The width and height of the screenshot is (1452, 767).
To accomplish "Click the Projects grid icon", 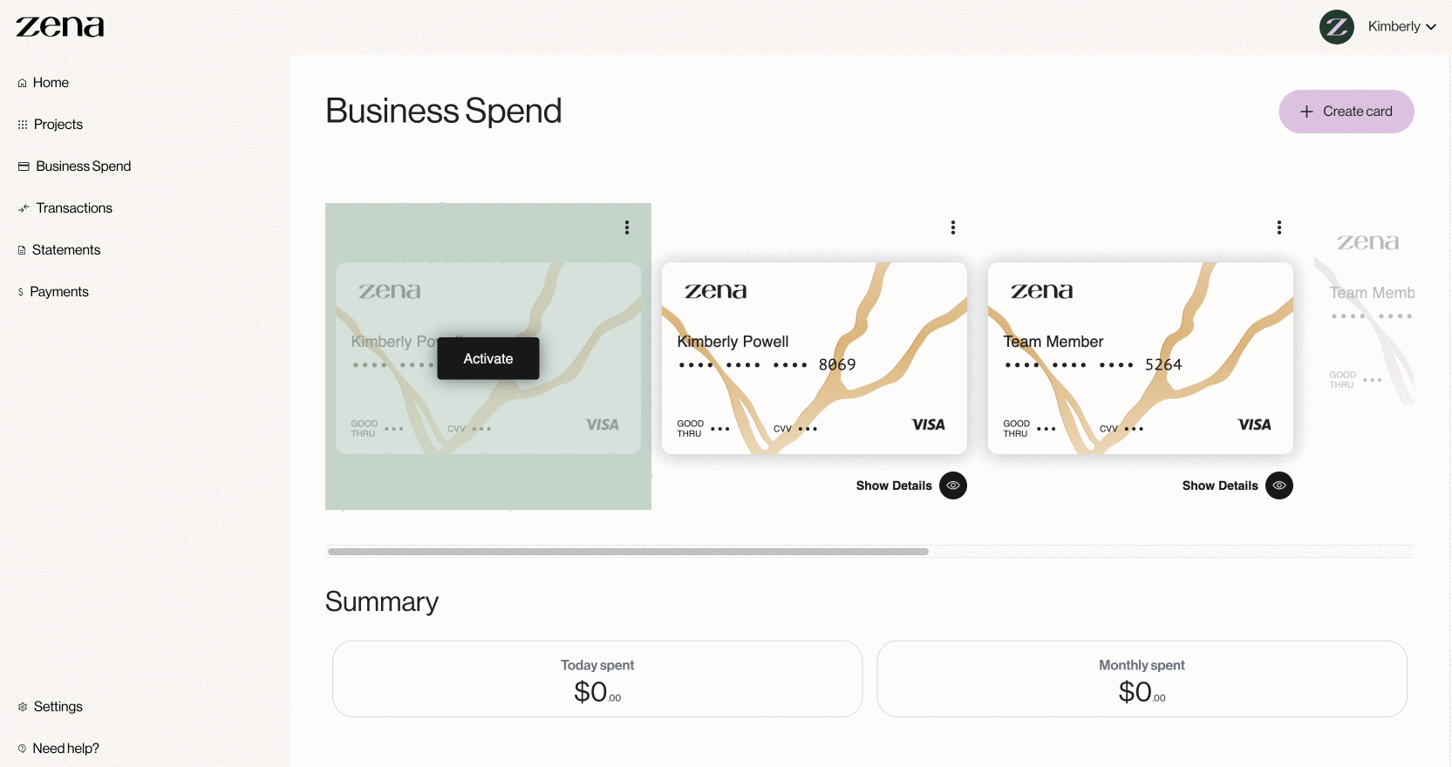I will (23, 125).
